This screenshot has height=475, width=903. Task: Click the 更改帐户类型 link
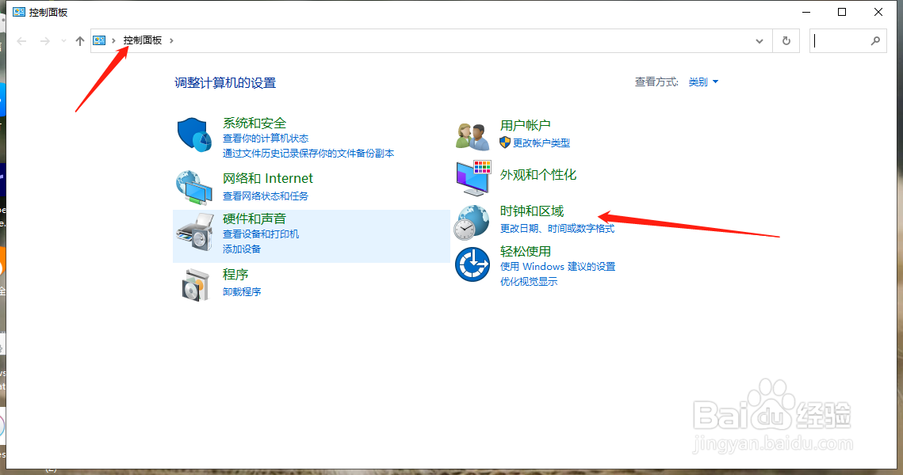pos(541,142)
